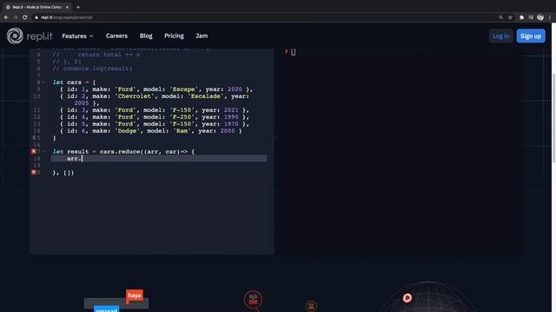Click the repl.it logo
This screenshot has width=556, height=312.
30,36
